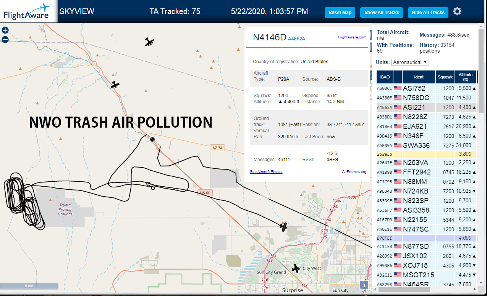Select aircraft row EJA621

click(x=427, y=126)
